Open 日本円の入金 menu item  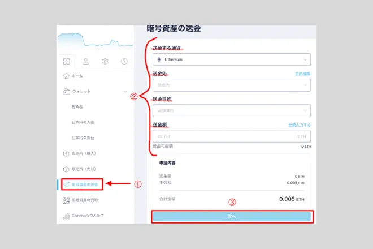[83, 122]
